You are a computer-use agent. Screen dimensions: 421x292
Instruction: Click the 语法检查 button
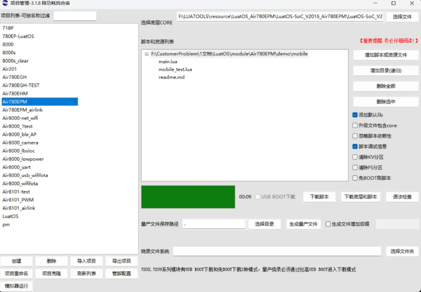click(402, 197)
